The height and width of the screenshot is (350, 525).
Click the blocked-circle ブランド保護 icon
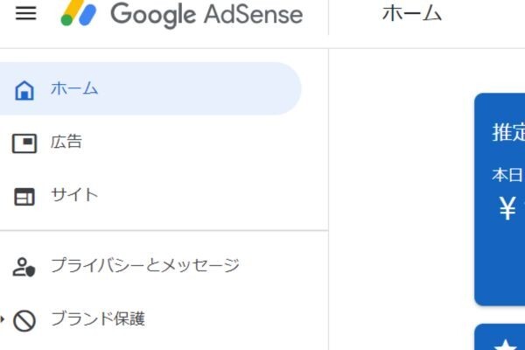coord(24,320)
